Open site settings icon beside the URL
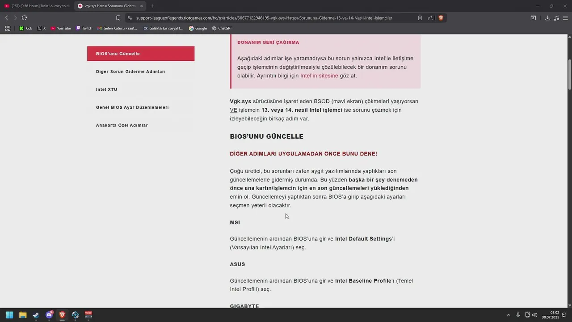This screenshot has height=322, width=572. click(130, 18)
